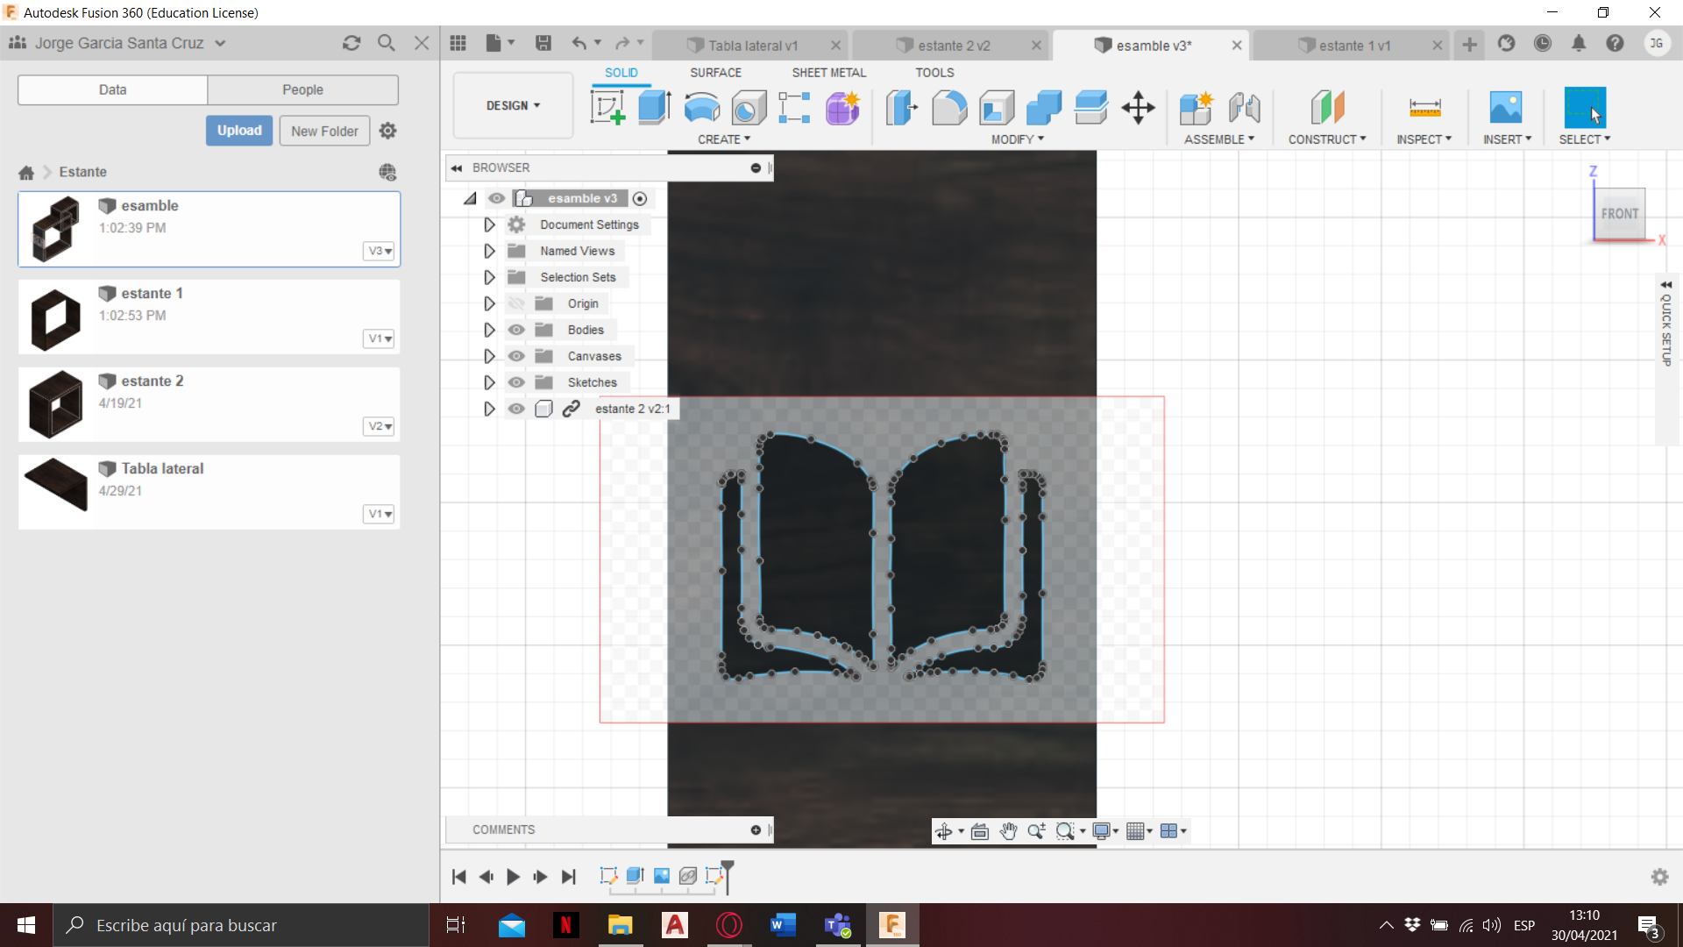Image resolution: width=1683 pixels, height=947 pixels.
Task: Toggle visibility of Bodies folder
Action: pos(516,330)
